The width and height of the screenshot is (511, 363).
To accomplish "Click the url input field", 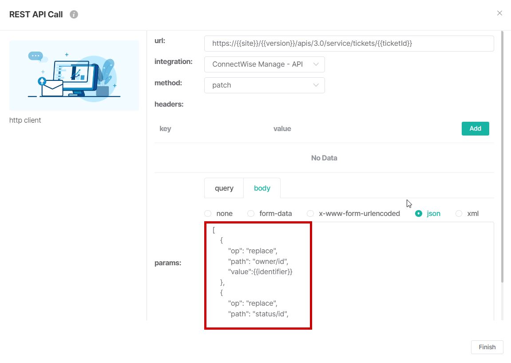I will click(349, 44).
